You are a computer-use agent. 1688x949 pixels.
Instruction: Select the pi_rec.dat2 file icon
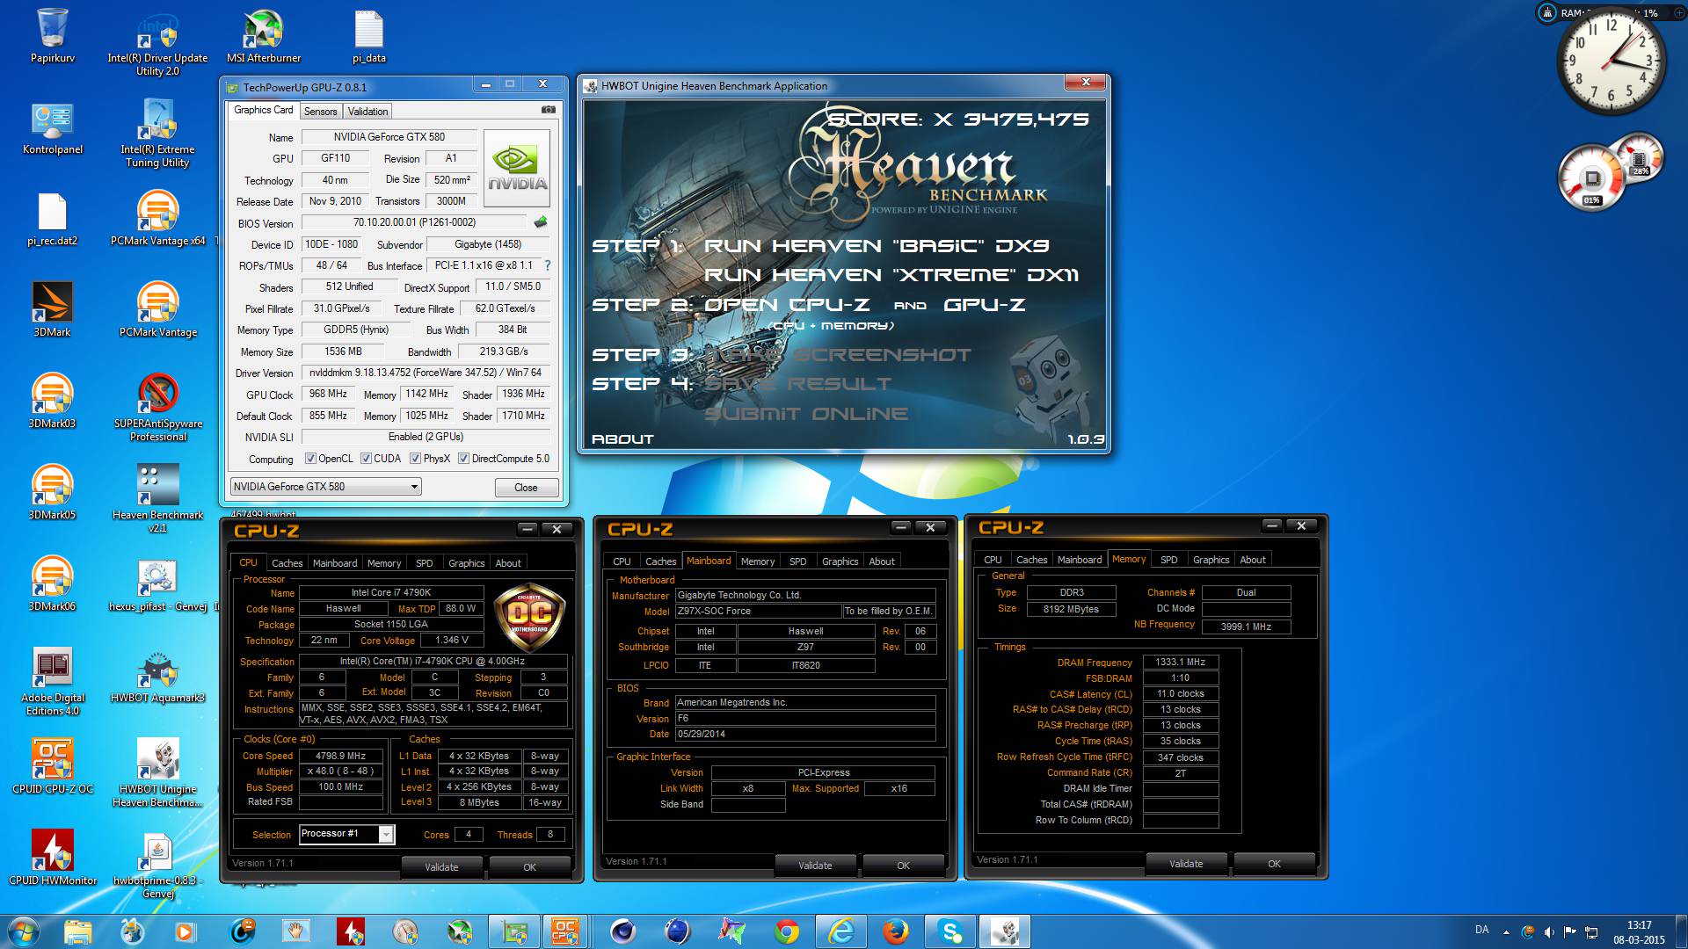click(x=53, y=220)
